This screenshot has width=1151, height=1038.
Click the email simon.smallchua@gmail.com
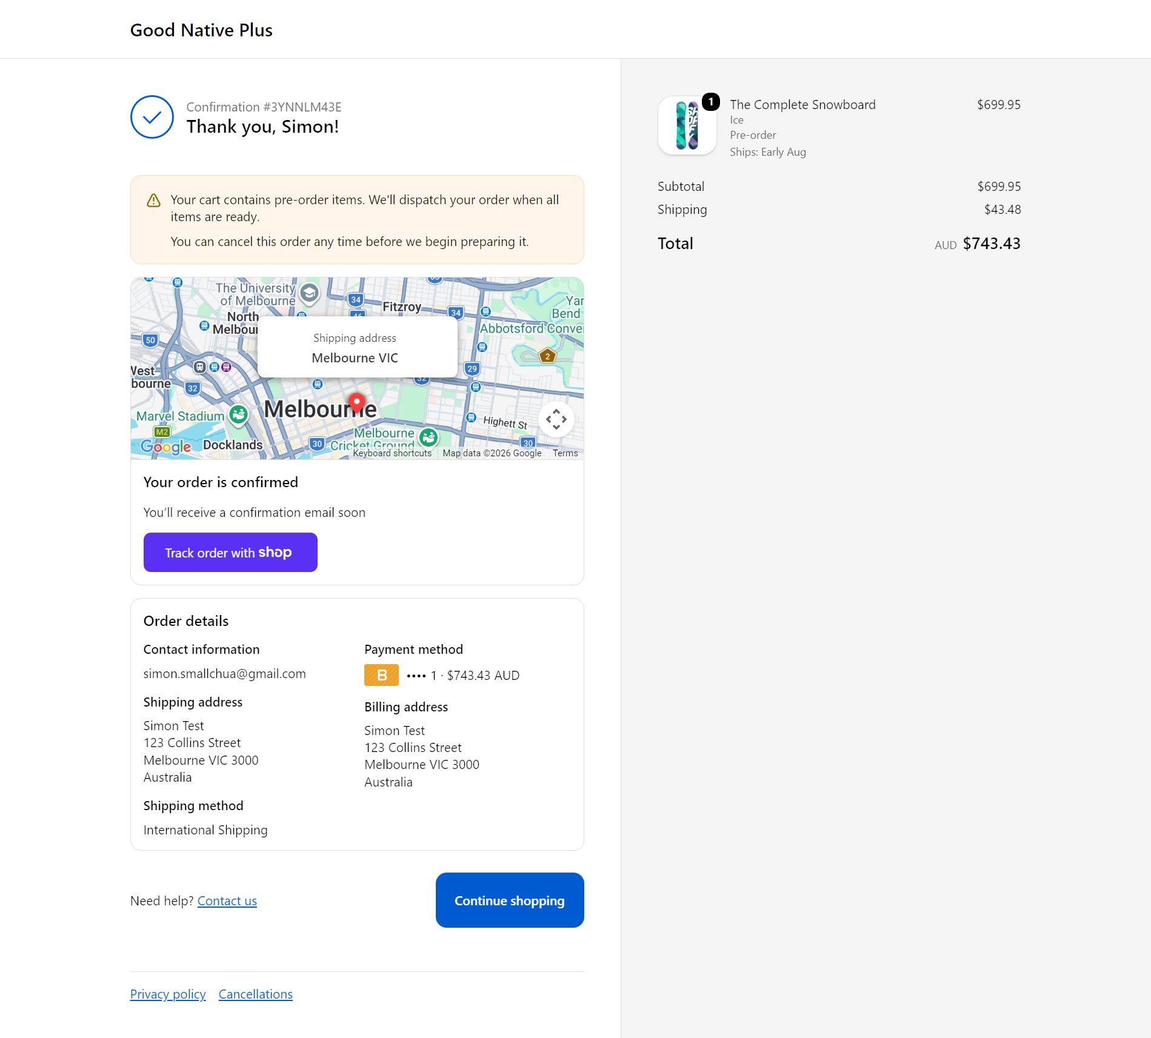pos(225,674)
